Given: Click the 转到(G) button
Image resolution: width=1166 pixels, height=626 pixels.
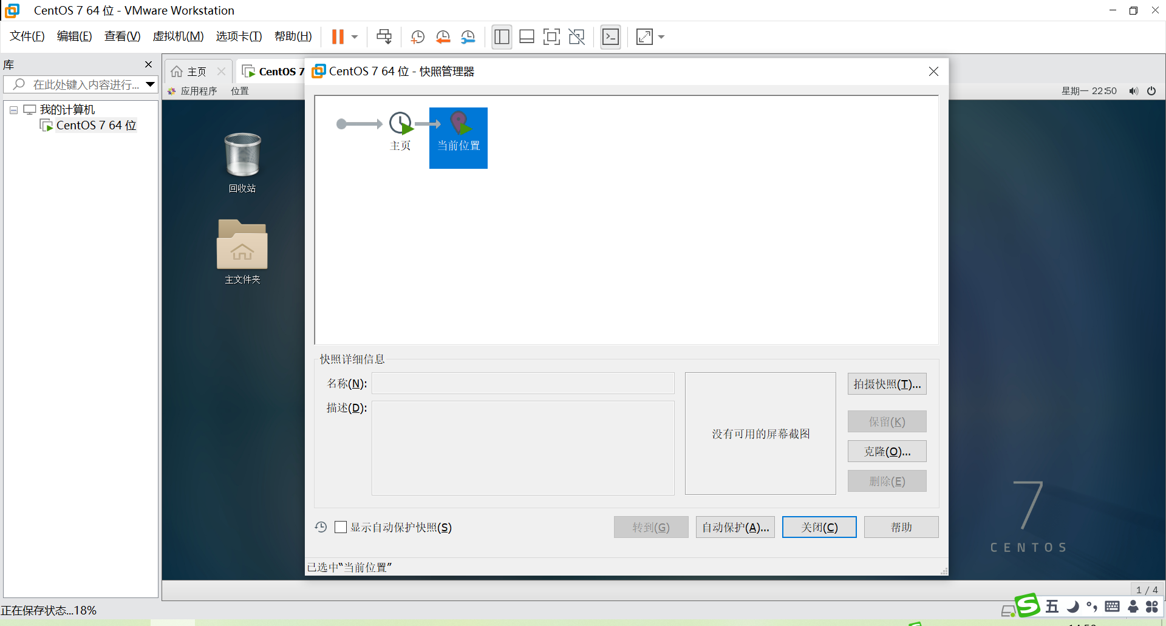Looking at the screenshot, I should [651, 527].
